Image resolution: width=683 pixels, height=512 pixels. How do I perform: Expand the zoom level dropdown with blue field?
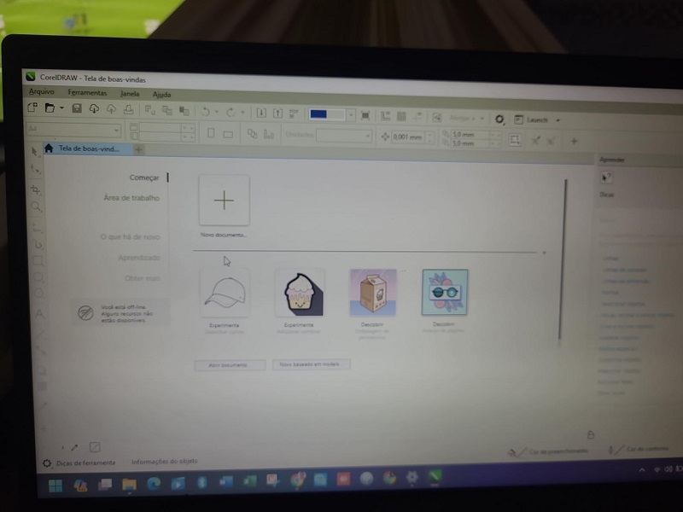pos(351,114)
